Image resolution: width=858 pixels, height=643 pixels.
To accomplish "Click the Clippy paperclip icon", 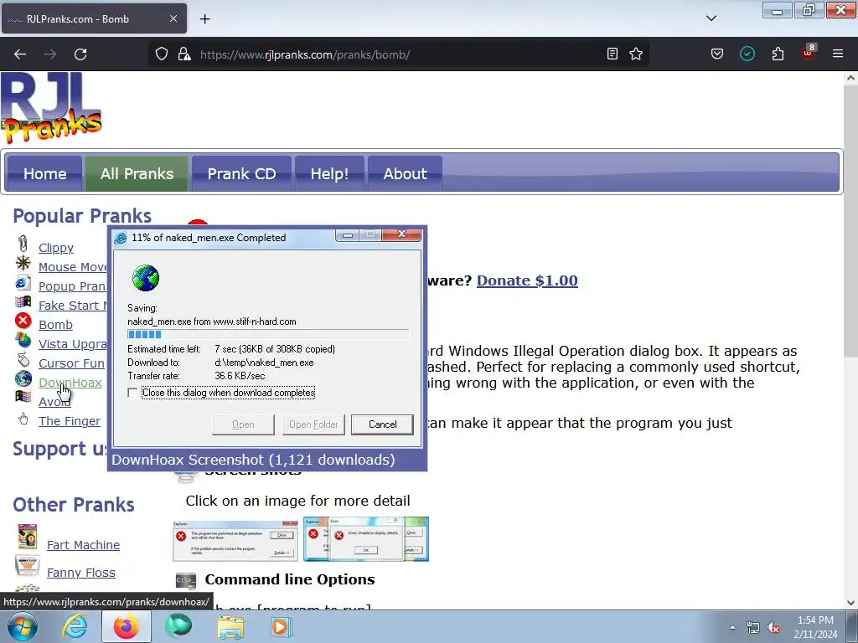I will coord(23,244).
